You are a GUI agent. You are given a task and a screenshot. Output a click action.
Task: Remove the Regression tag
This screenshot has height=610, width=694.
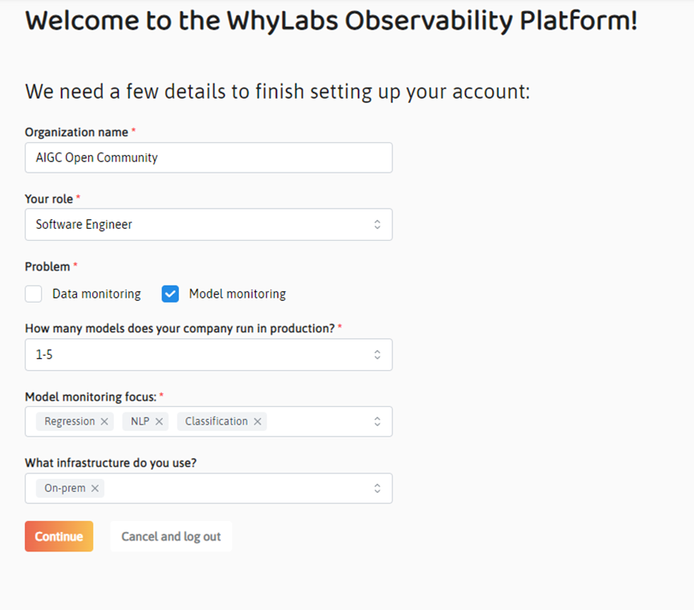point(104,421)
